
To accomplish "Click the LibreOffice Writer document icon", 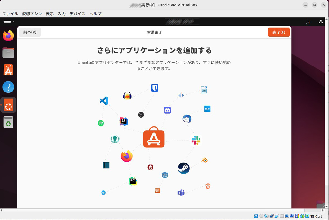I will click(204, 90).
